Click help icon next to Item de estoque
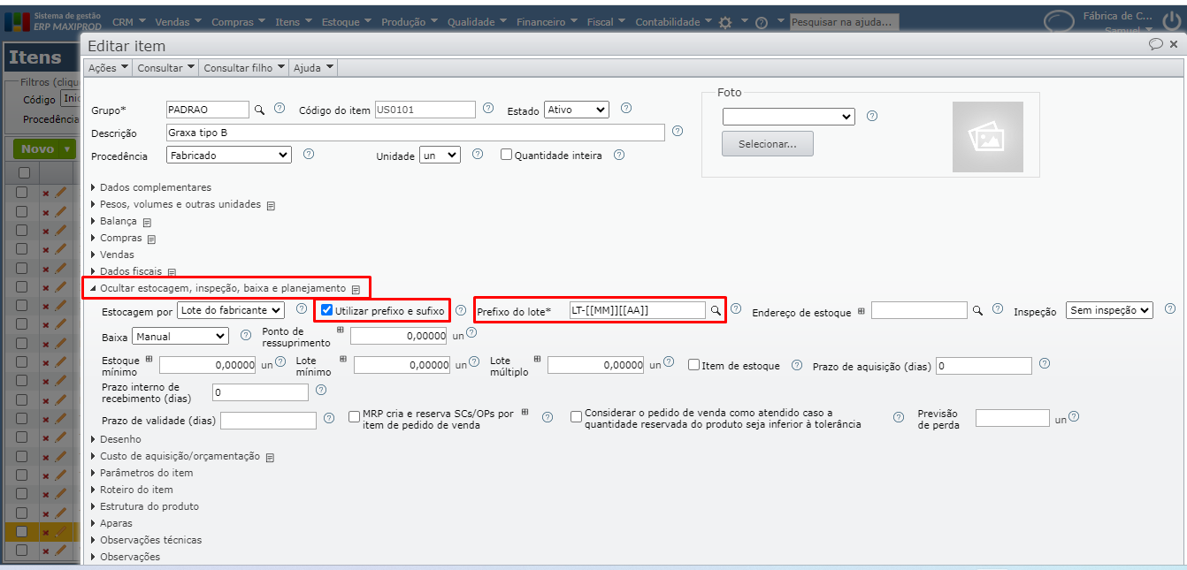 click(797, 364)
